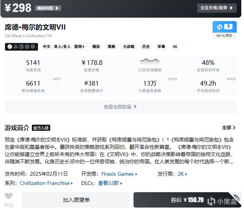Select the 大战略 tag
Screen dimensions: 244x211
coord(129,46)
